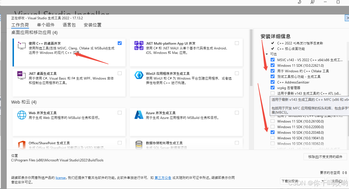Click the 使用 C++ 的桌面开发 title text
The image size is (349, 189).
click(x=45, y=43)
